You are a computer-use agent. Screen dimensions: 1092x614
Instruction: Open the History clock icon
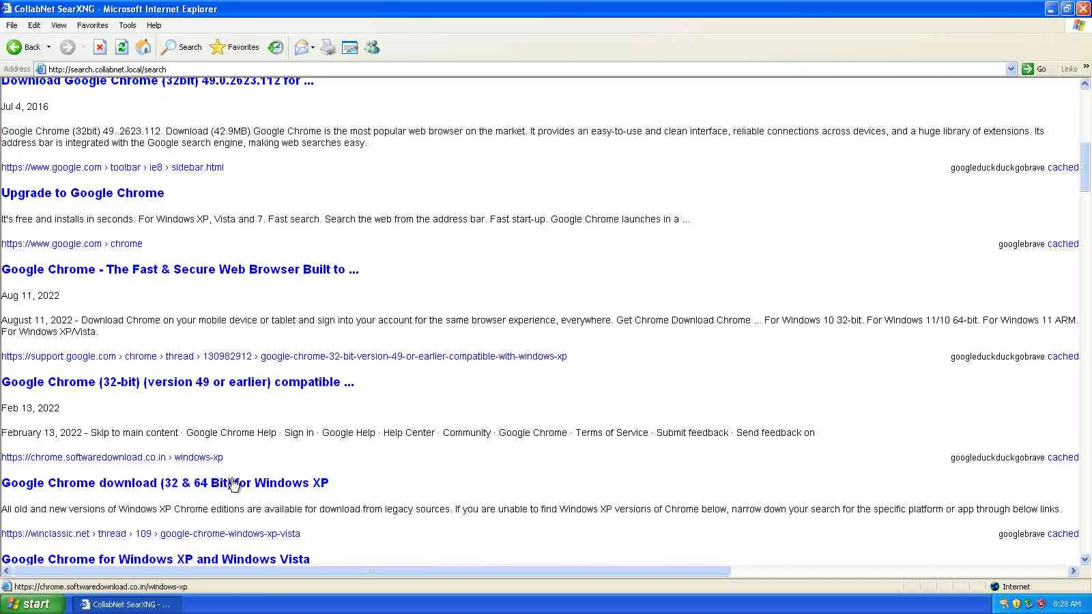276,47
